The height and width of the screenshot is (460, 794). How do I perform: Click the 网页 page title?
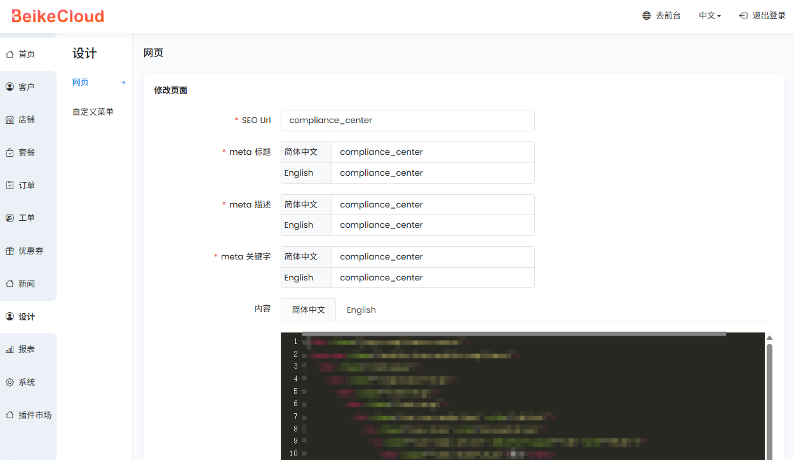point(153,53)
